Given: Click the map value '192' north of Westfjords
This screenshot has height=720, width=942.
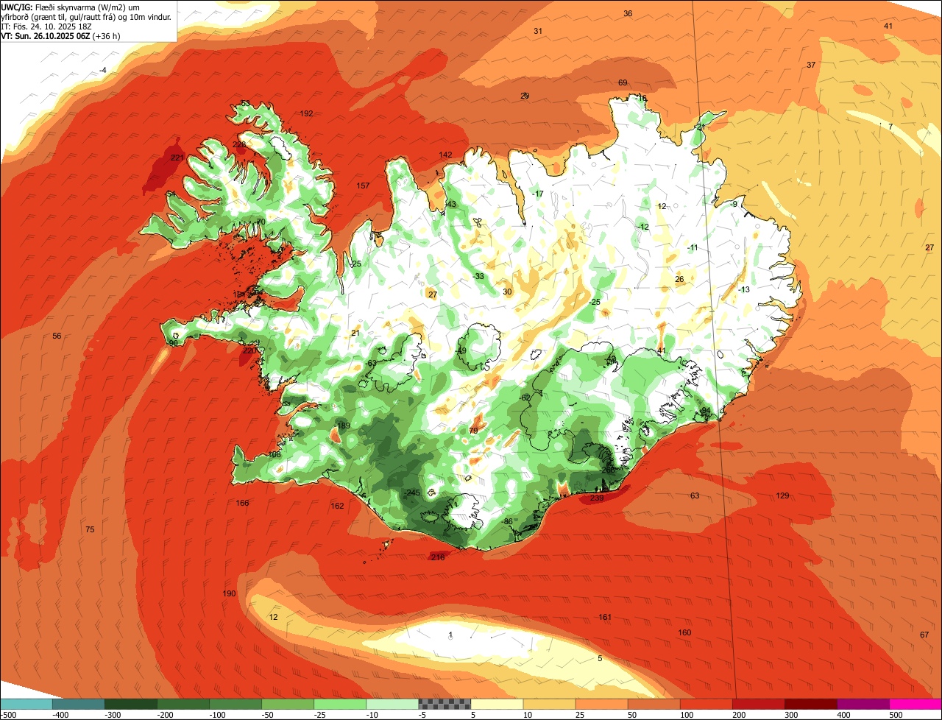Looking at the screenshot, I should point(307,113).
